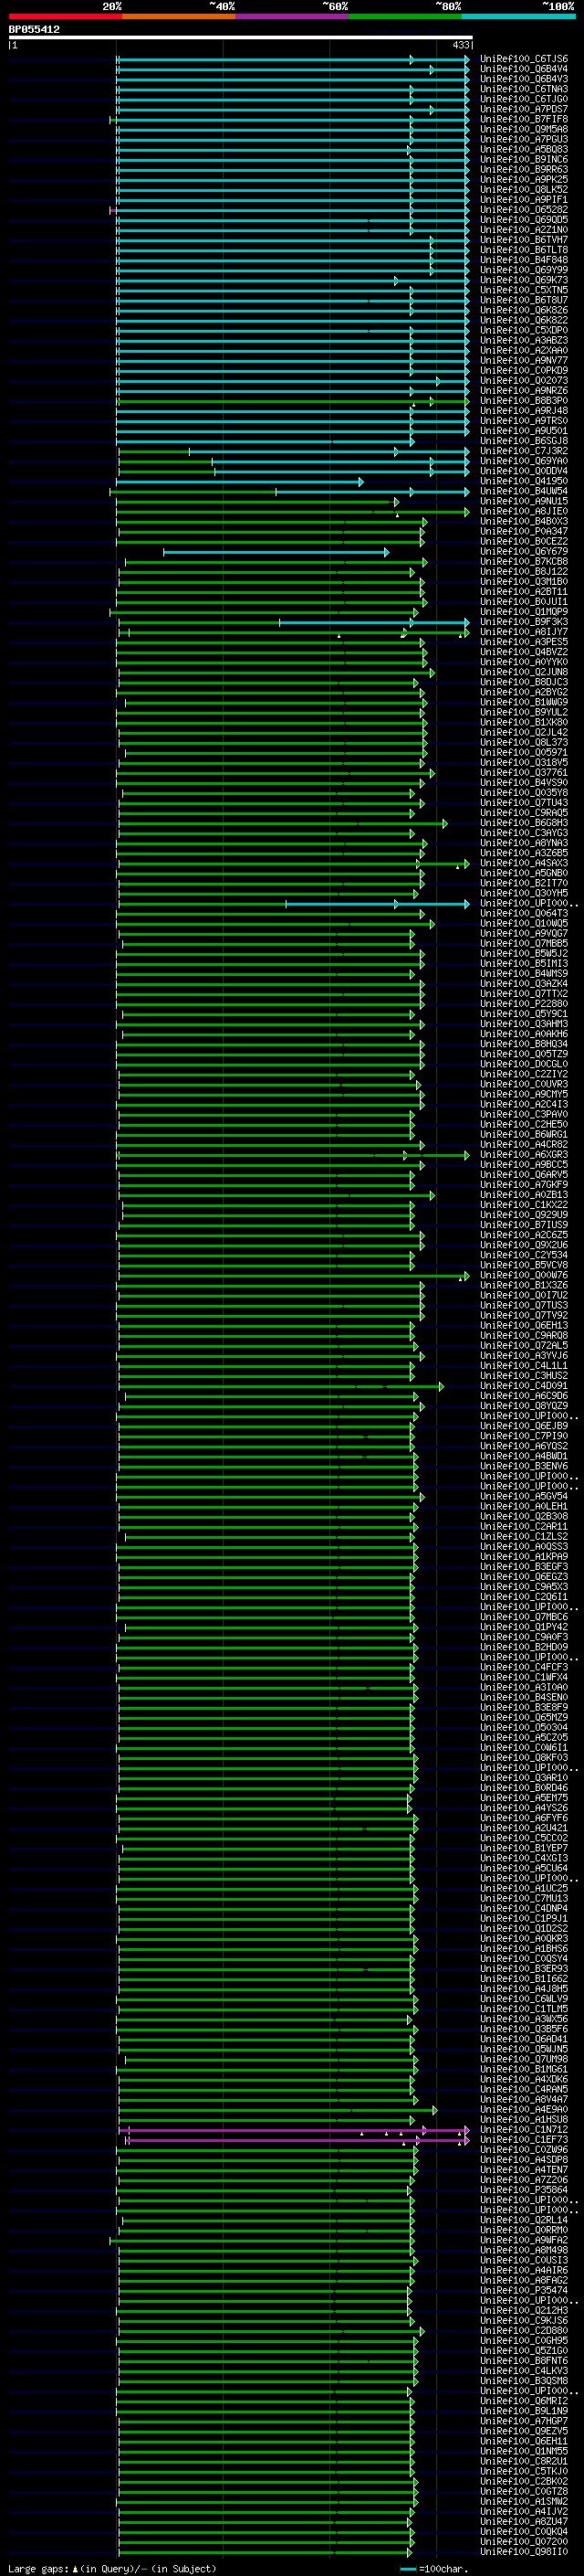This screenshot has width=584, height=2576.
Task: Click the cyan alignment bar for UniRef100_B9F3K3
Action: [x=374, y=622]
